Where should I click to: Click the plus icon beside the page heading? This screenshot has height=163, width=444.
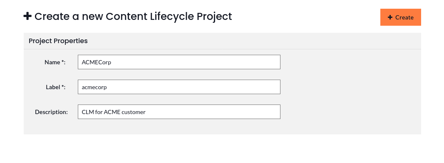point(27,16)
